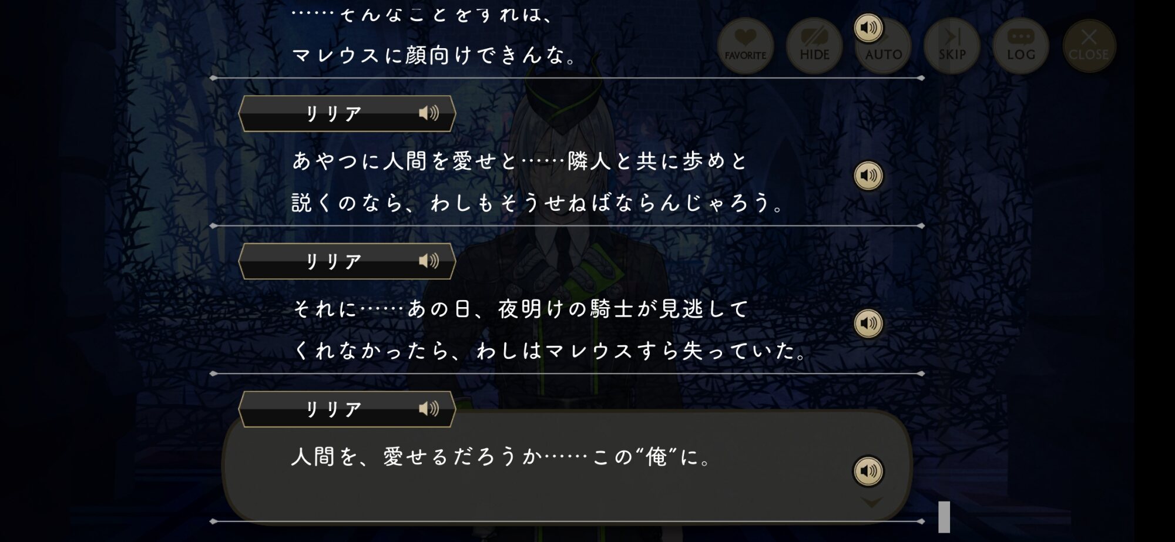Enable AUTO play mode

tap(884, 46)
